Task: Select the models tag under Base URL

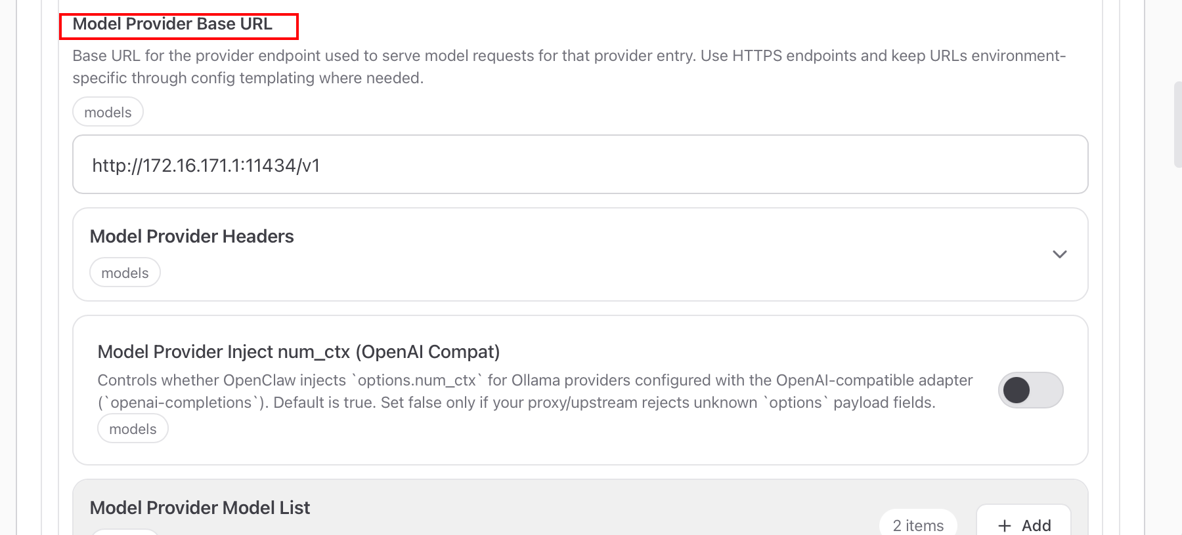Action: [108, 112]
